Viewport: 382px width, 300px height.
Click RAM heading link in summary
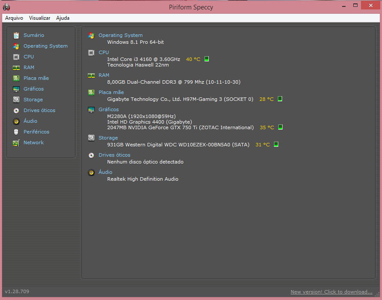click(104, 75)
